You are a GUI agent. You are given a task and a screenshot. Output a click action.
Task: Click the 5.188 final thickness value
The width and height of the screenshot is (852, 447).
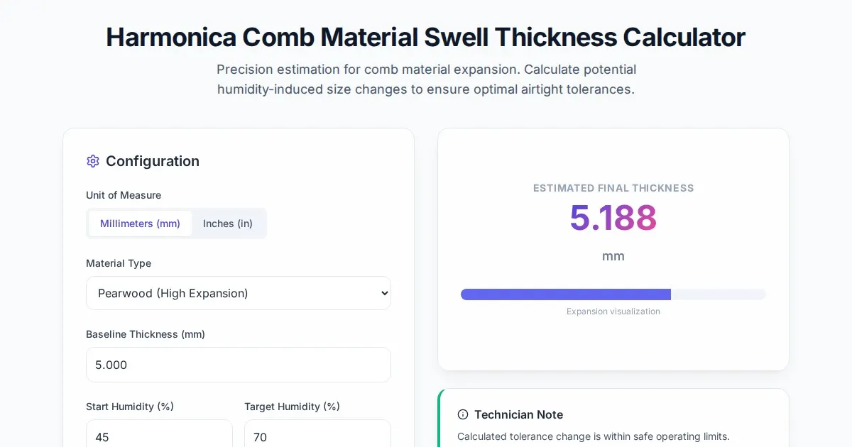tap(613, 218)
